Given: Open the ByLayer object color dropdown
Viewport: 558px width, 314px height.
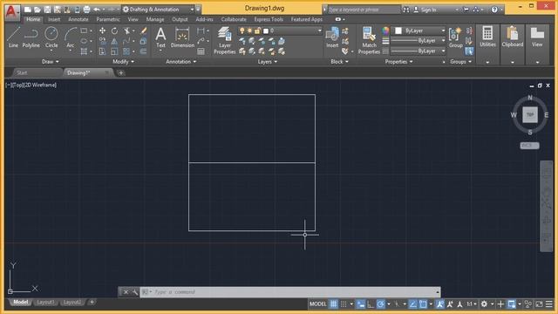Looking at the screenshot, I should 418,31.
